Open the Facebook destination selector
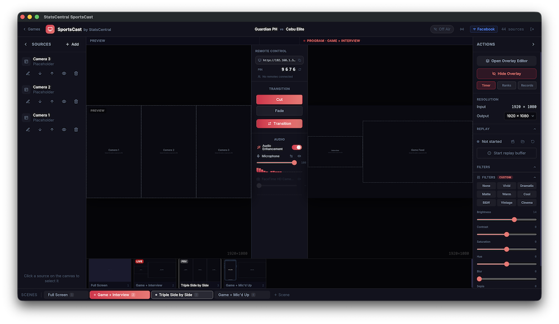Screen dimensions: 559x324 pos(484,29)
